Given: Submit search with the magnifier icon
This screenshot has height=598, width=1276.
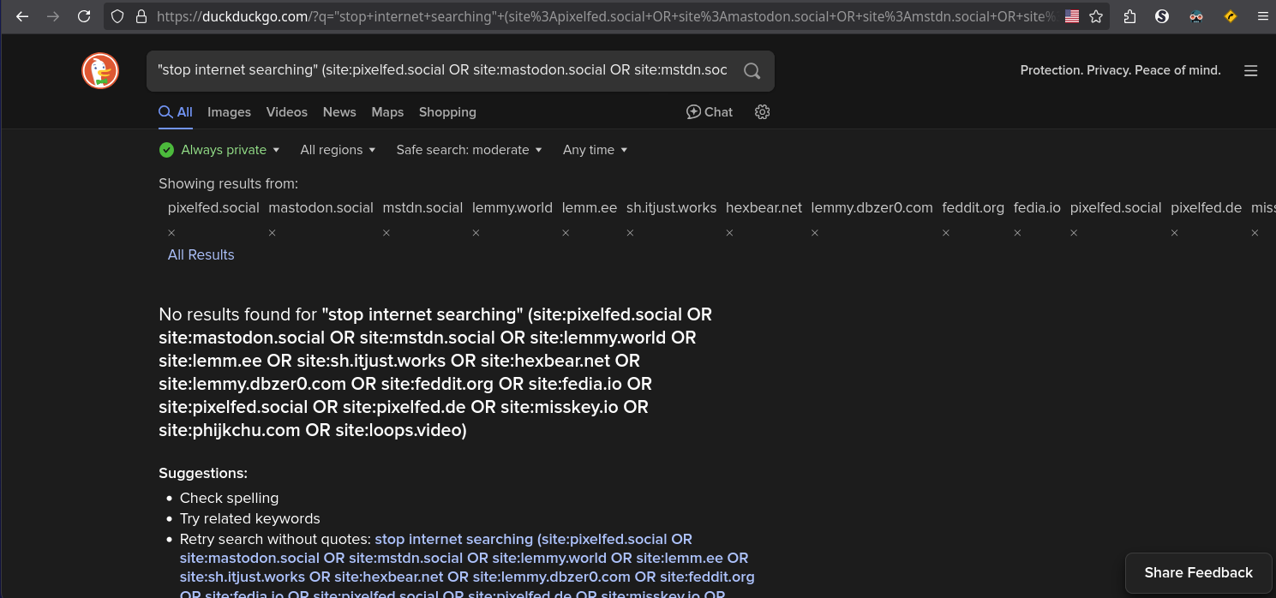Looking at the screenshot, I should click(752, 71).
